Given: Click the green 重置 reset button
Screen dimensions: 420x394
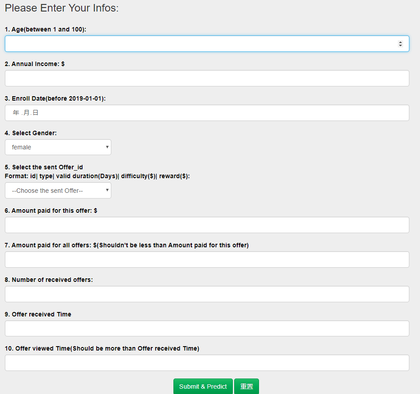Looking at the screenshot, I should click(x=247, y=386).
